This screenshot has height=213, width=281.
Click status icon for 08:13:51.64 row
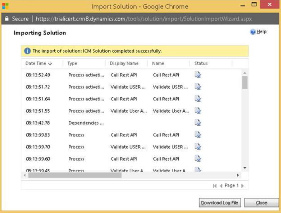click(198, 99)
